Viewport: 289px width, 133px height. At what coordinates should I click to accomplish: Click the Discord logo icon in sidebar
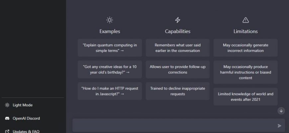point(7,118)
